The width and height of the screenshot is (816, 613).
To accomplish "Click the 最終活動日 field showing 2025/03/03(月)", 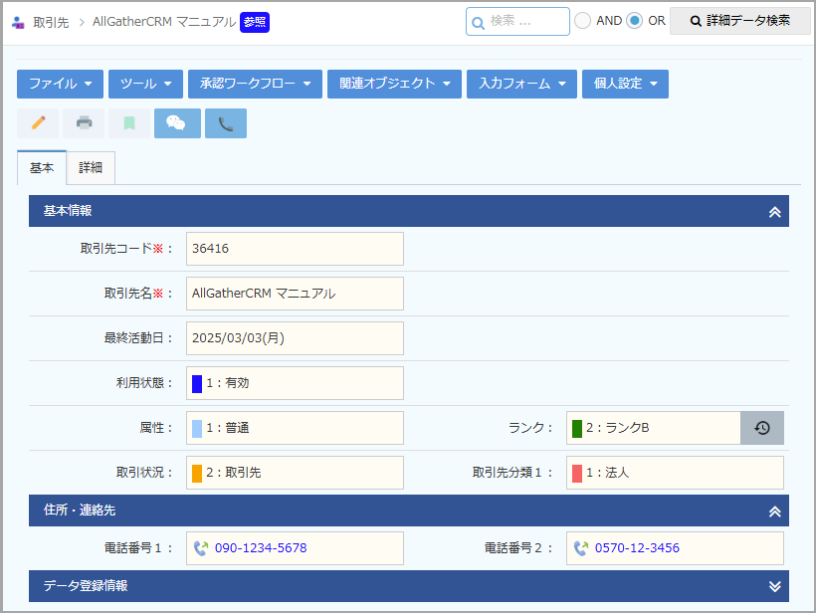I will click(x=295, y=338).
